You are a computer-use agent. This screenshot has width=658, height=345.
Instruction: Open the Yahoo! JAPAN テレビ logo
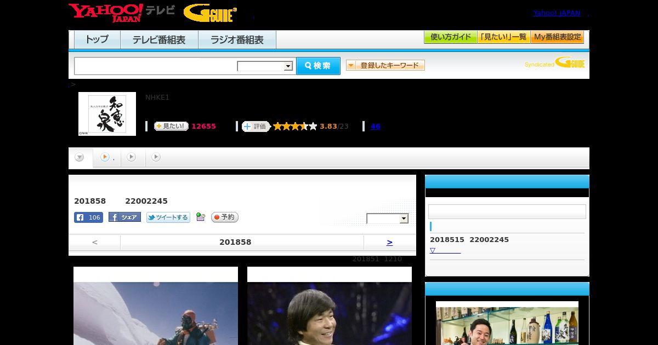coord(122,13)
